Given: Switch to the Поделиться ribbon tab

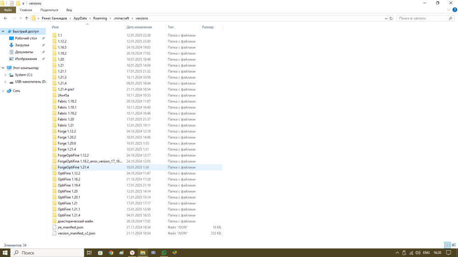Looking at the screenshot, I should 49,10.
